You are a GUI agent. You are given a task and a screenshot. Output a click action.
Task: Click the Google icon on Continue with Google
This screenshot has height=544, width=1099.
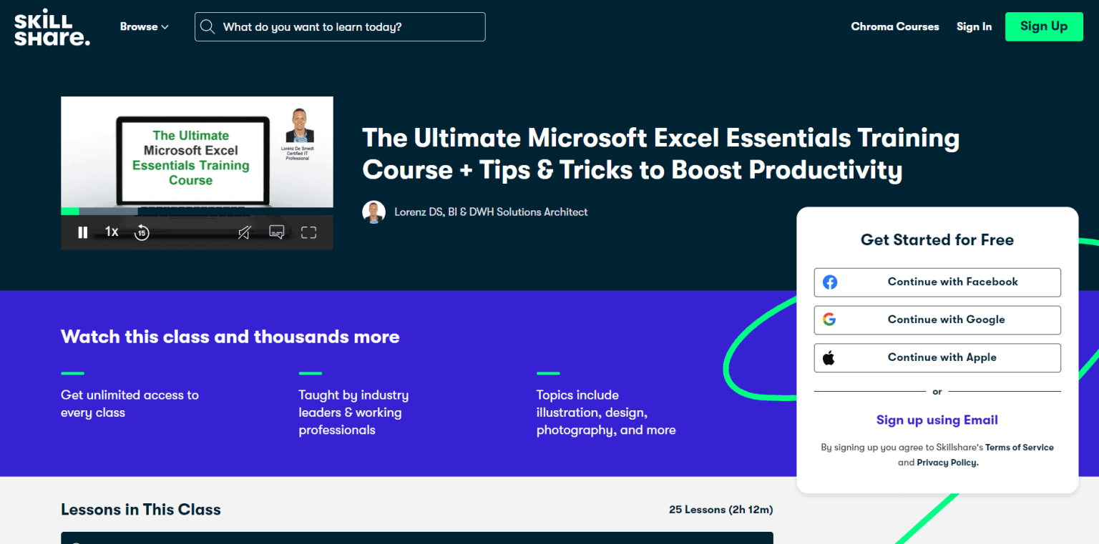pyautogui.click(x=829, y=320)
